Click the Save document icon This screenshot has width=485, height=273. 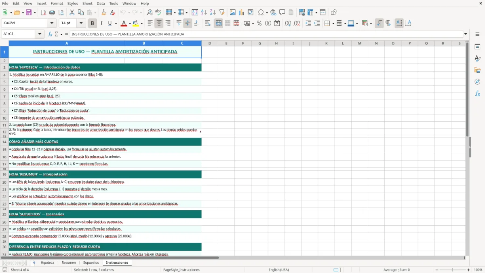tap(29, 13)
